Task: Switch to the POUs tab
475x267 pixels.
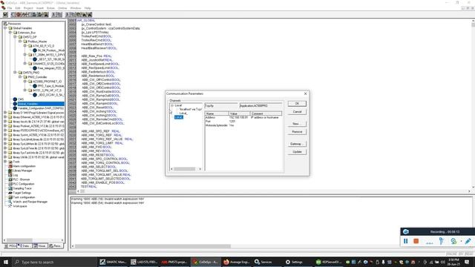Action: (x=10, y=245)
